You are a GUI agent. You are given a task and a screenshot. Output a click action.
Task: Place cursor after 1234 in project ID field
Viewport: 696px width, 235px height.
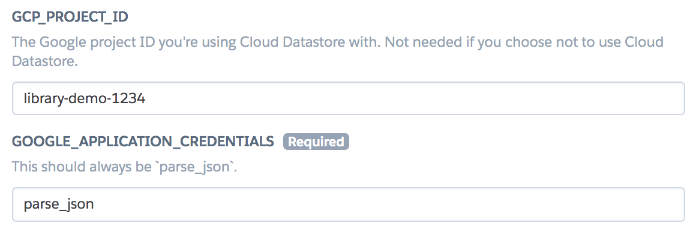point(146,99)
